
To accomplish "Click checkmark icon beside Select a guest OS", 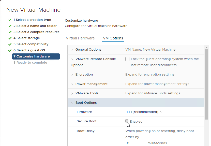I will [10, 51].
